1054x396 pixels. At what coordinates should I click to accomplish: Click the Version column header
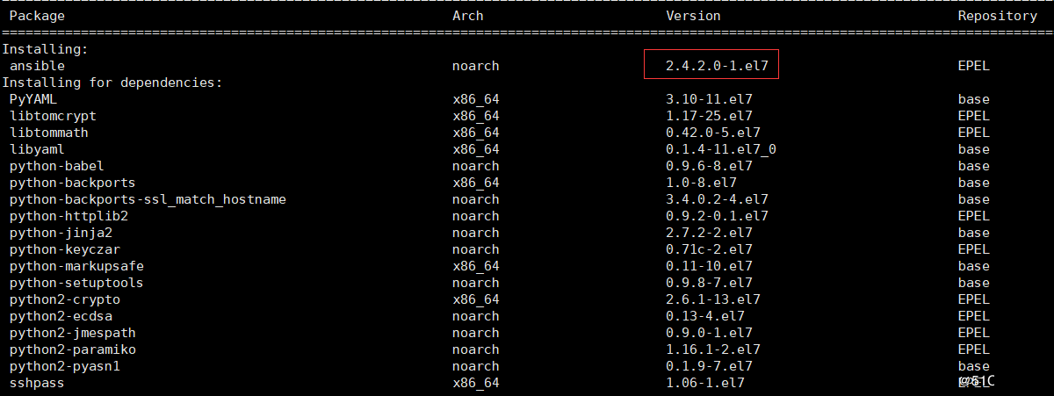(x=693, y=16)
